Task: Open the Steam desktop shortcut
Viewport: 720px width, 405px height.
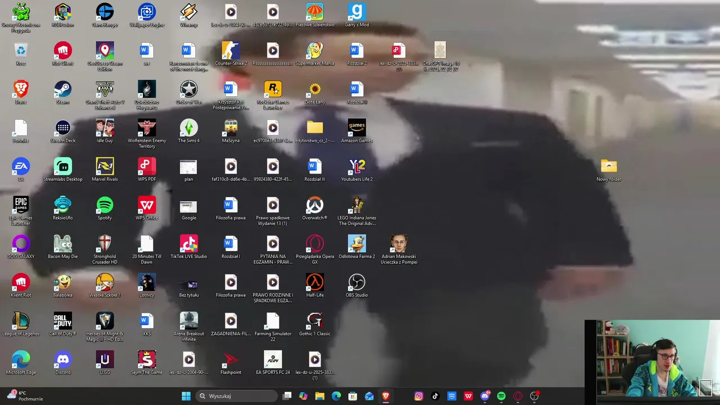Action: click(62, 93)
